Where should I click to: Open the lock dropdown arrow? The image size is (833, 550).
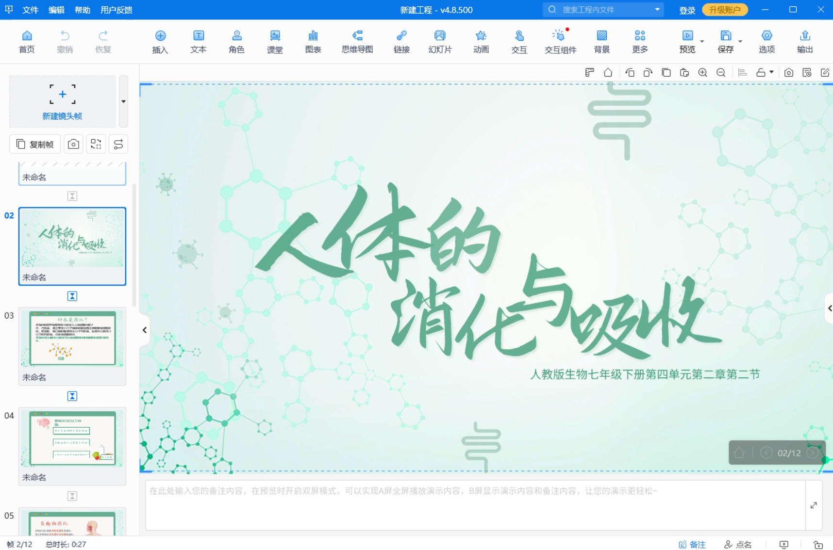[x=771, y=72]
